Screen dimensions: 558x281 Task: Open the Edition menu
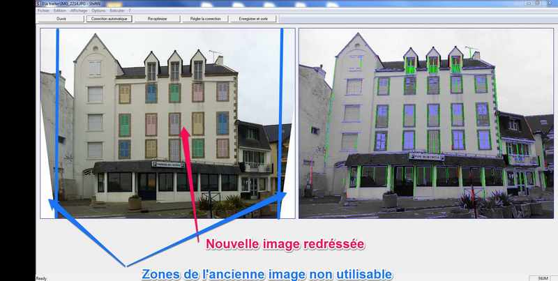click(x=60, y=10)
